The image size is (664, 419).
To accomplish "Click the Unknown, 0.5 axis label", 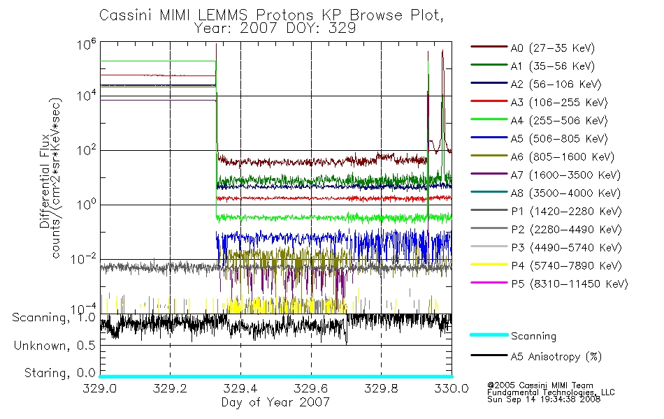I will [x=55, y=346].
